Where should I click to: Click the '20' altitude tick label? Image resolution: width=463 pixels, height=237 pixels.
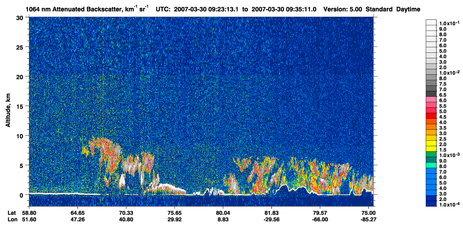21,76
